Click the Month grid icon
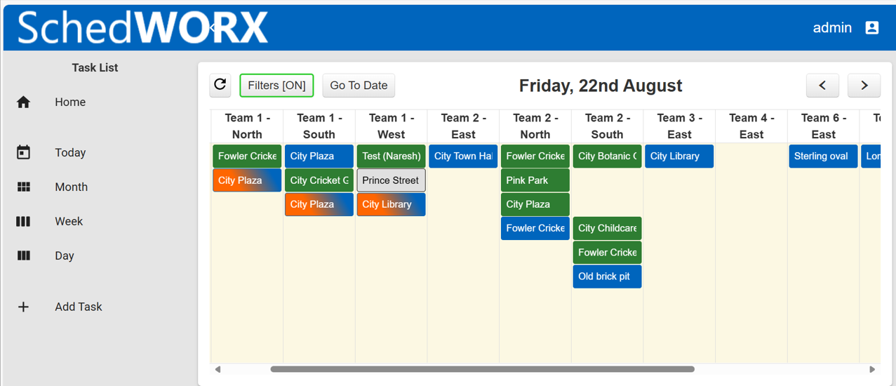Screen dimensions: 896x386 point(23,187)
